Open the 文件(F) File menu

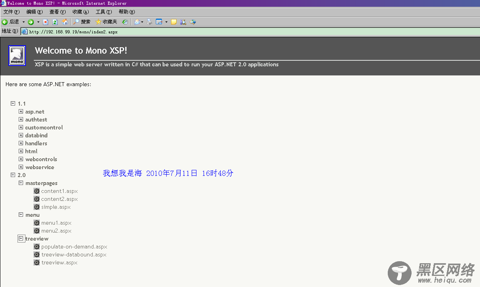point(11,12)
